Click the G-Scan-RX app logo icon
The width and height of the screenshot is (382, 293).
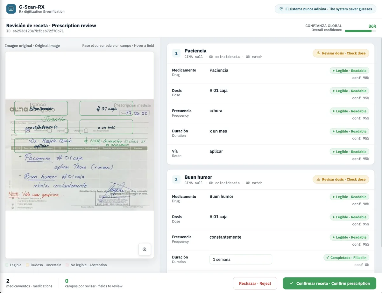point(11,9)
